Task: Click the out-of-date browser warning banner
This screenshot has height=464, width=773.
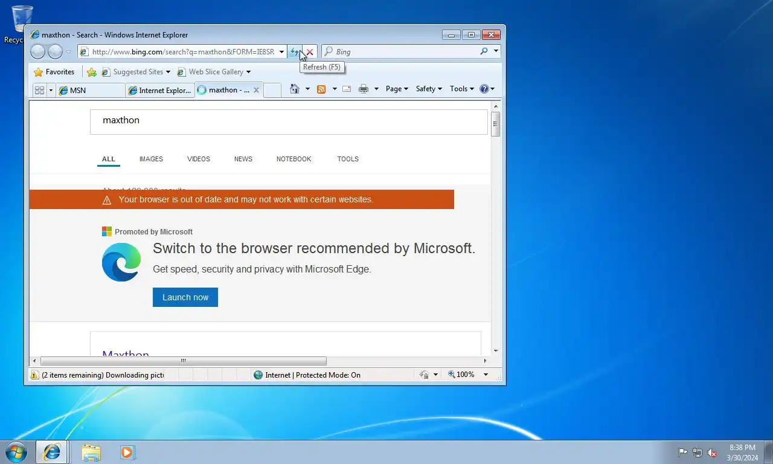Action: point(242,199)
